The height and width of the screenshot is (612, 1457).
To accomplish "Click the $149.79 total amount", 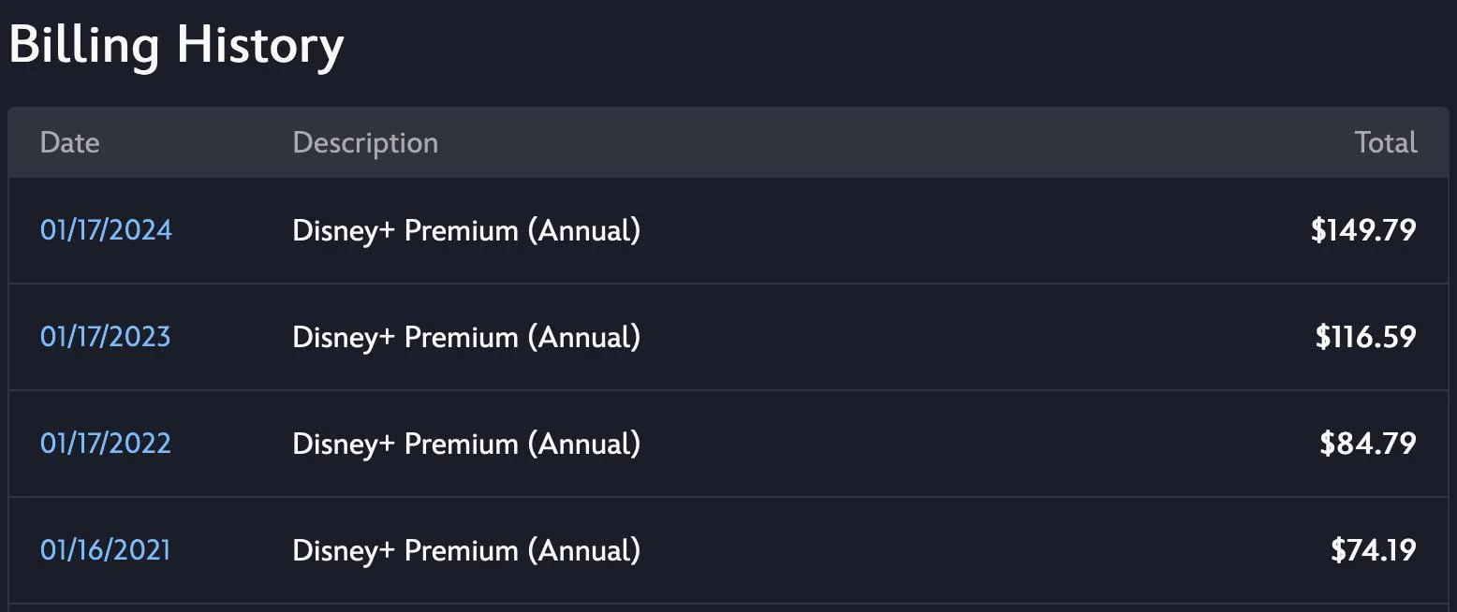I will [x=1362, y=230].
